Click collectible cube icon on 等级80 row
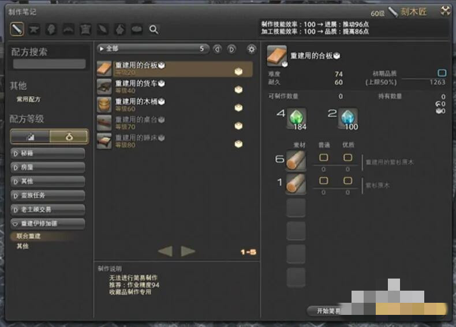This screenshot has height=327, width=456. (x=238, y=144)
